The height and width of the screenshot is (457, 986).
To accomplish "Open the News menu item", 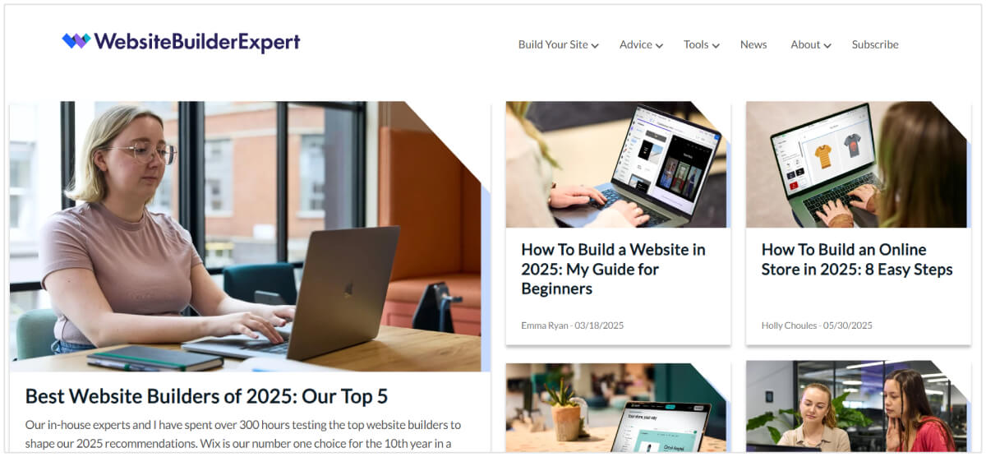I will [753, 44].
